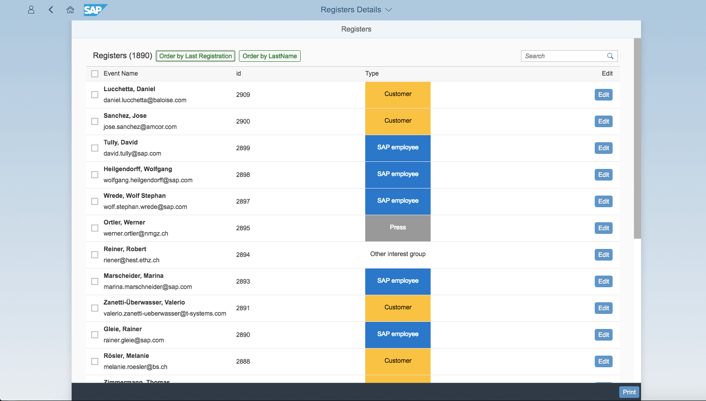This screenshot has height=401, width=706.
Task: Click id value 2893
Action: [x=243, y=281]
